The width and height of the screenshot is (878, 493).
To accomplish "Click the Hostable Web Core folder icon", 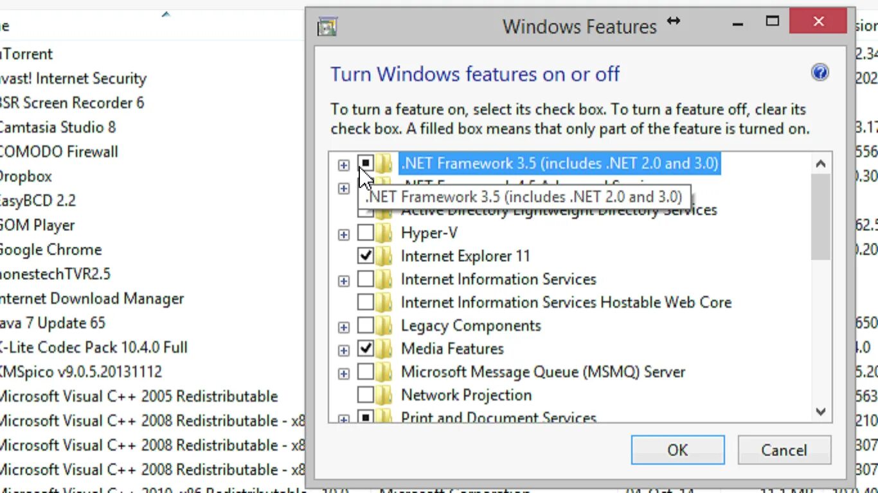I will coord(384,302).
